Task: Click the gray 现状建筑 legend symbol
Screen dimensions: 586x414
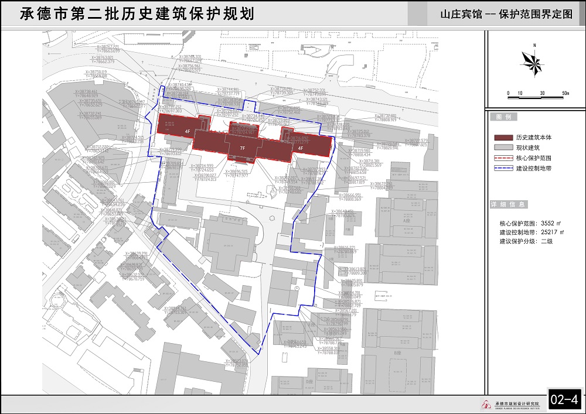Action: [x=502, y=148]
